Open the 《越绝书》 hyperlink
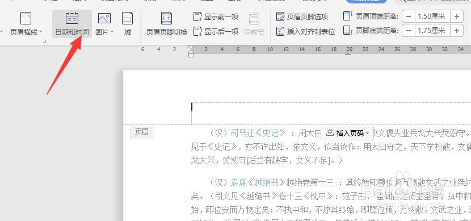This screenshot has width=471, height=221. (x=266, y=182)
